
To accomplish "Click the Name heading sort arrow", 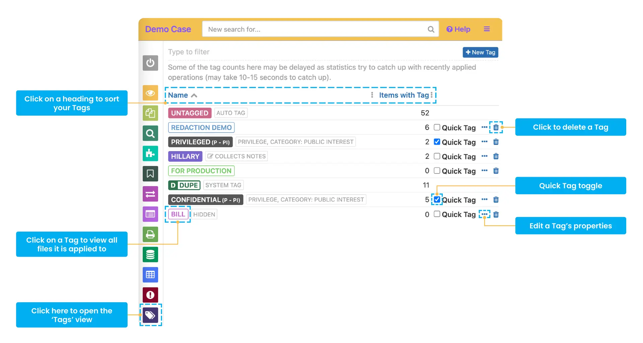I will (x=194, y=95).
